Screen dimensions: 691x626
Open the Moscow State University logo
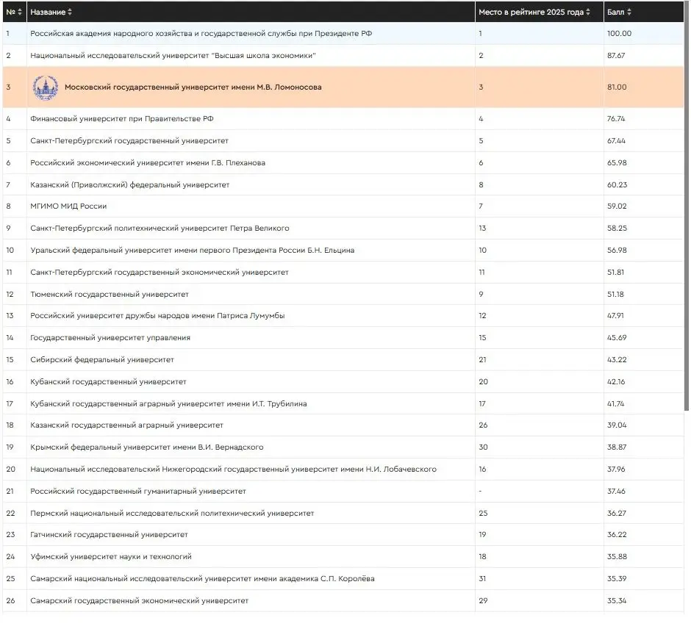click(x=46, y=87)
